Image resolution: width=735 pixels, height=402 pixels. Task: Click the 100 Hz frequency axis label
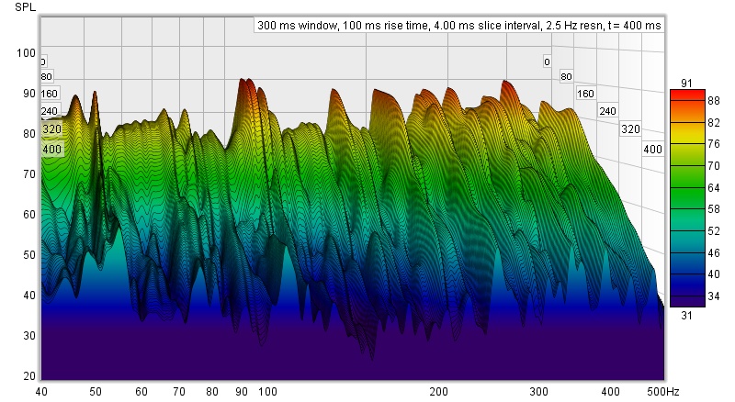[x=267, y=392]
